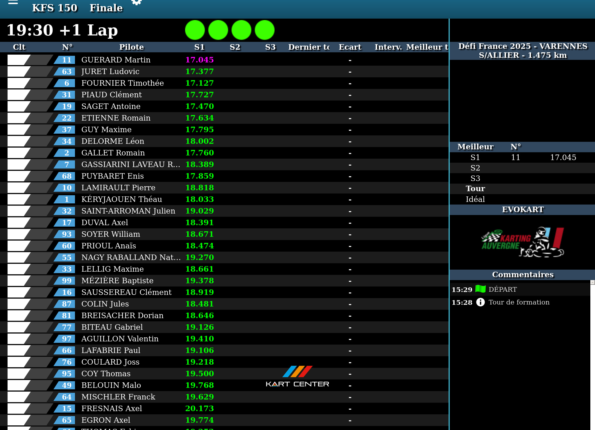Click the Meilleur panel header
Viewport: 595px width, 430px height.
pos(475,147)
